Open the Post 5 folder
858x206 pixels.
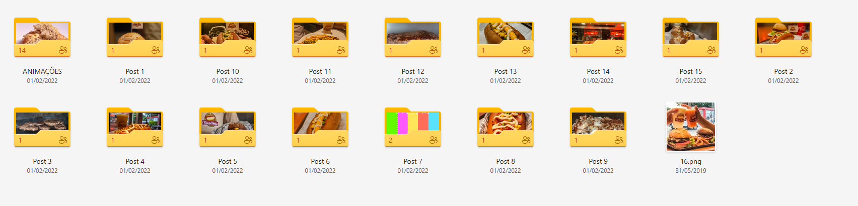[x=228, y=127]
